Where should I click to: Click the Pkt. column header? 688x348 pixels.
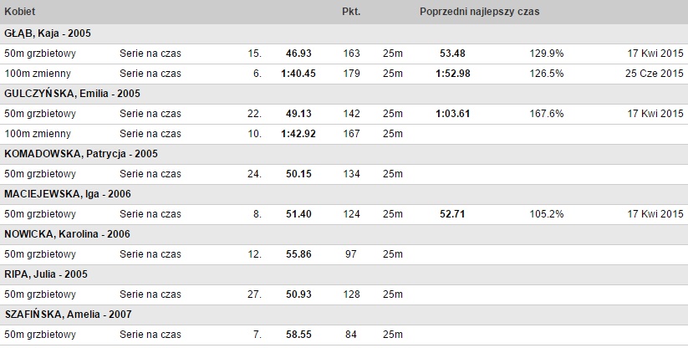[351, 12]
